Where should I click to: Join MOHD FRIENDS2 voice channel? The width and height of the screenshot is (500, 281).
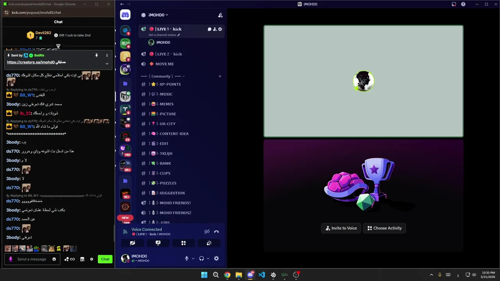[x=181, y=213]
